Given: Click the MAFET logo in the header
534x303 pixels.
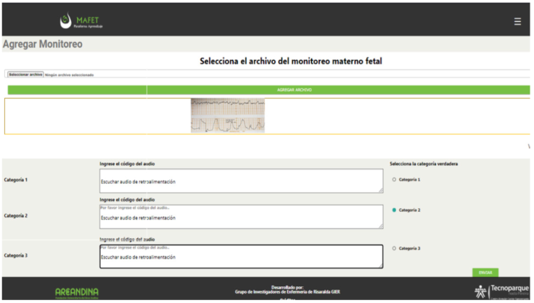Looking at the screenshot, I should pos(81,22).
